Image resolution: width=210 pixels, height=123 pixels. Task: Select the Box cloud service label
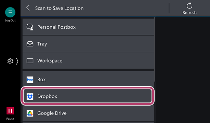coord(41,80)
